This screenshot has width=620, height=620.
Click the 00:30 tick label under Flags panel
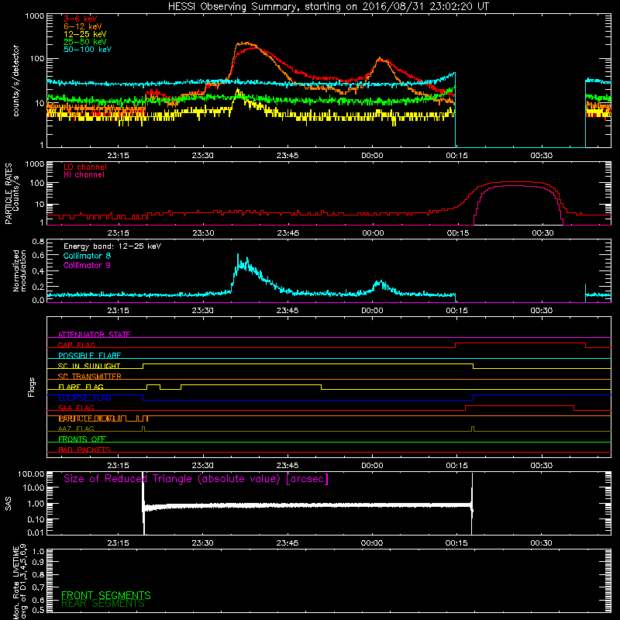(541, 466)
